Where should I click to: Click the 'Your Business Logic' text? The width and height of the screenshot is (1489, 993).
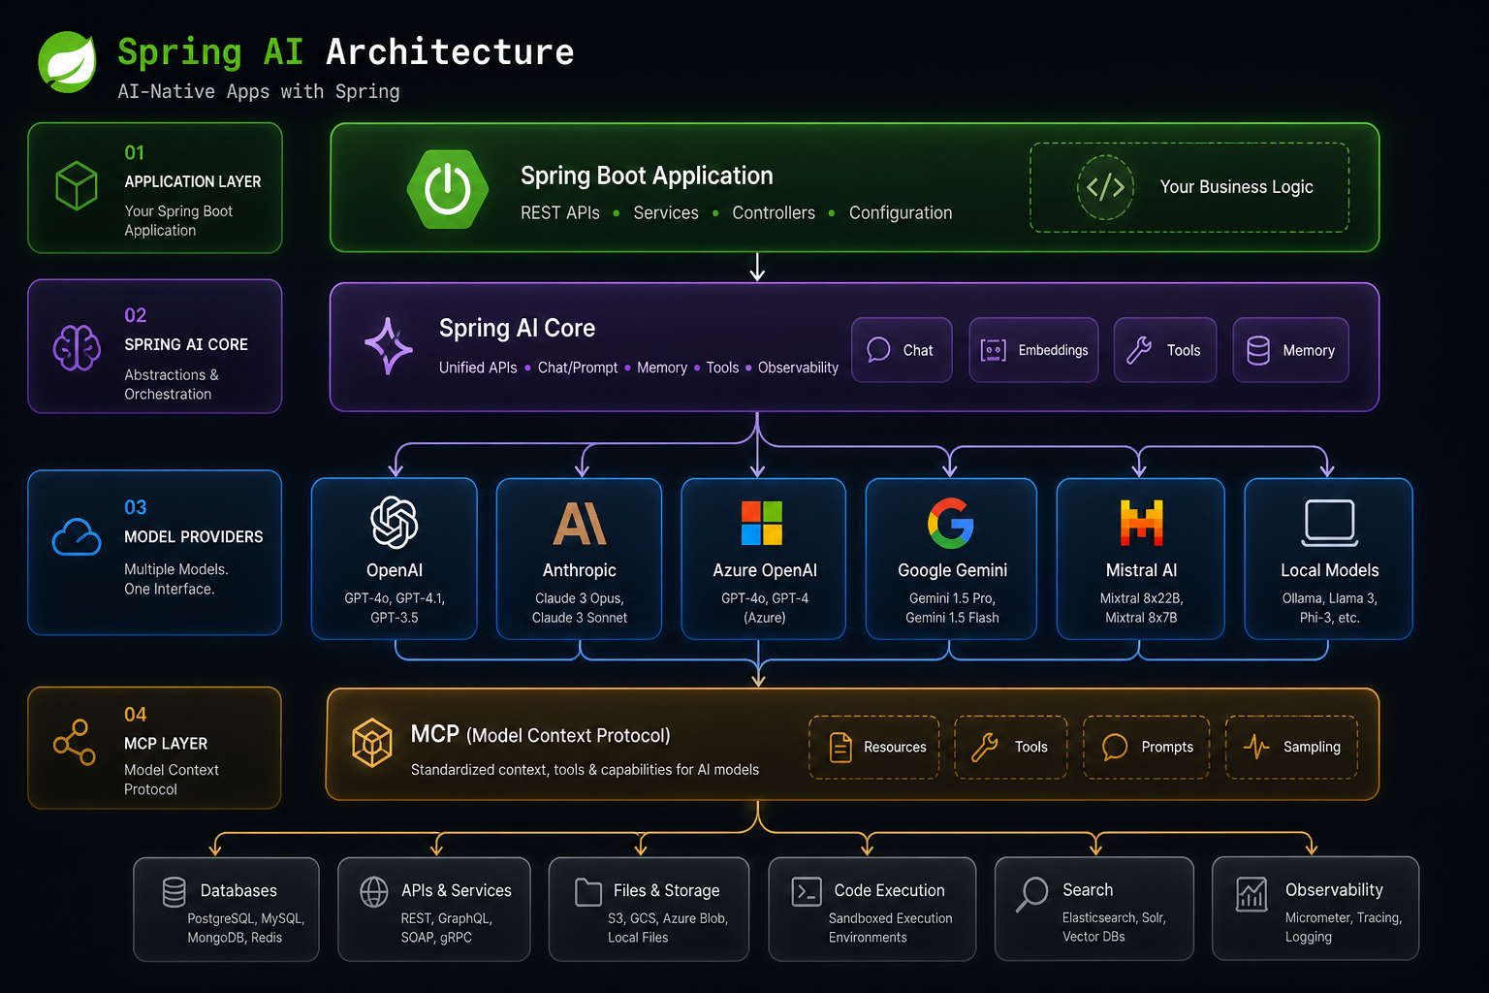pos(1237,187)
